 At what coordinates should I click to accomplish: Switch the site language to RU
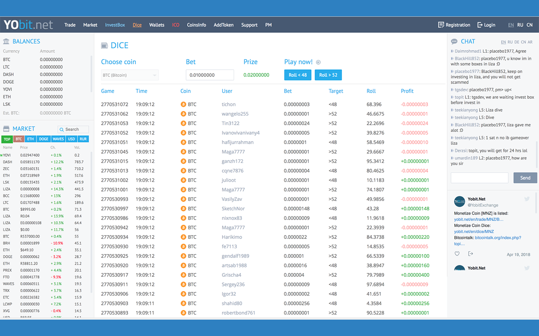(521, 25)
